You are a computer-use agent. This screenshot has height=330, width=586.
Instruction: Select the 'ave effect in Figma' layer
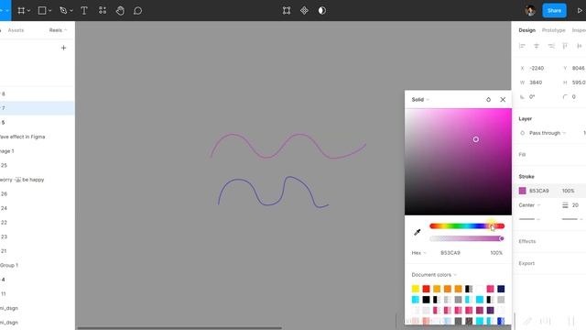tap(38, 137)
